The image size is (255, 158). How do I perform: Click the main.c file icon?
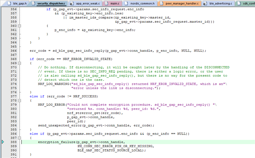(x=106, y=4)
